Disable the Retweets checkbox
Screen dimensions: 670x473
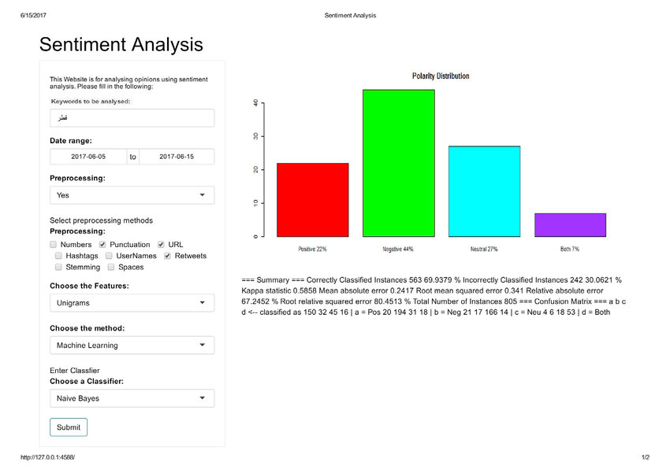[167, 256]
